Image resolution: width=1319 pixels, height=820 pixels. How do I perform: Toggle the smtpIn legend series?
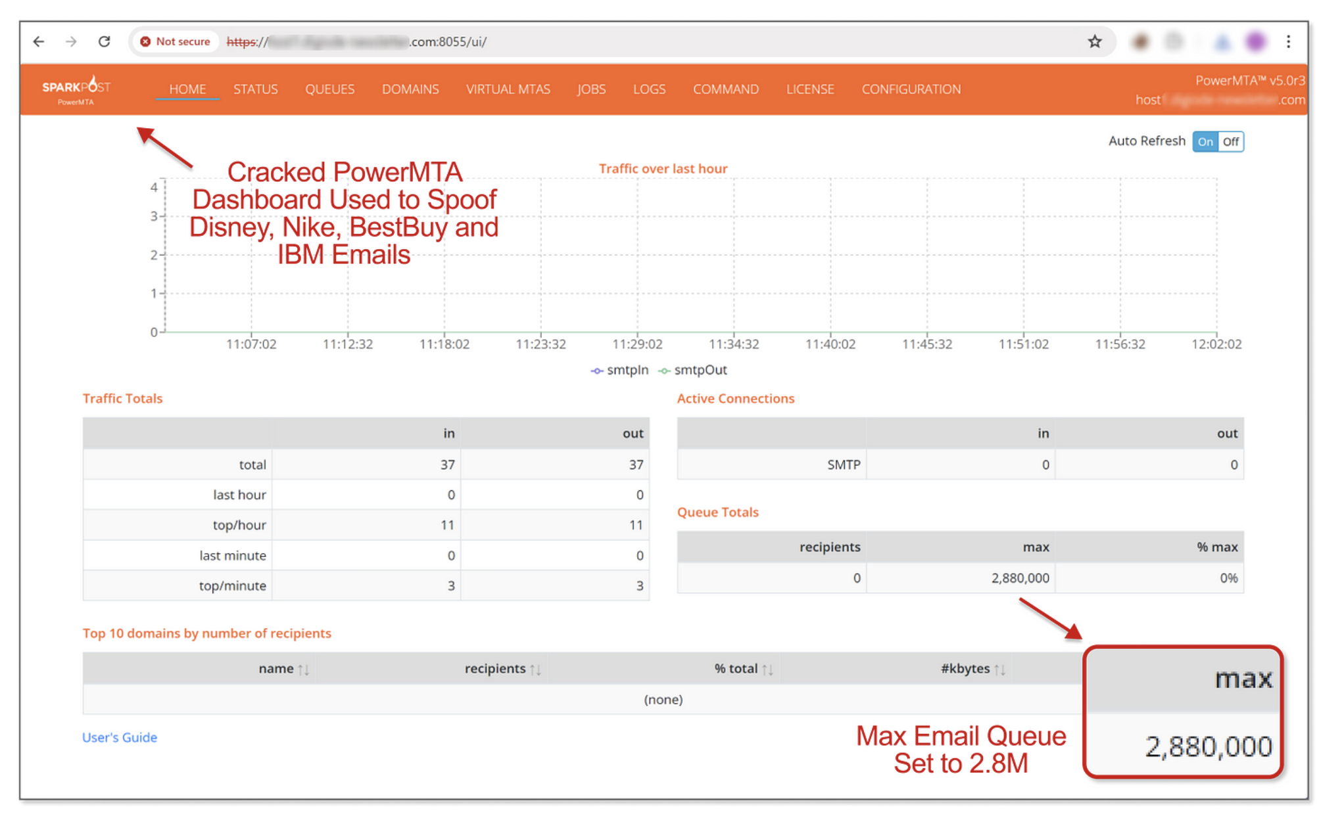[619, 370]
